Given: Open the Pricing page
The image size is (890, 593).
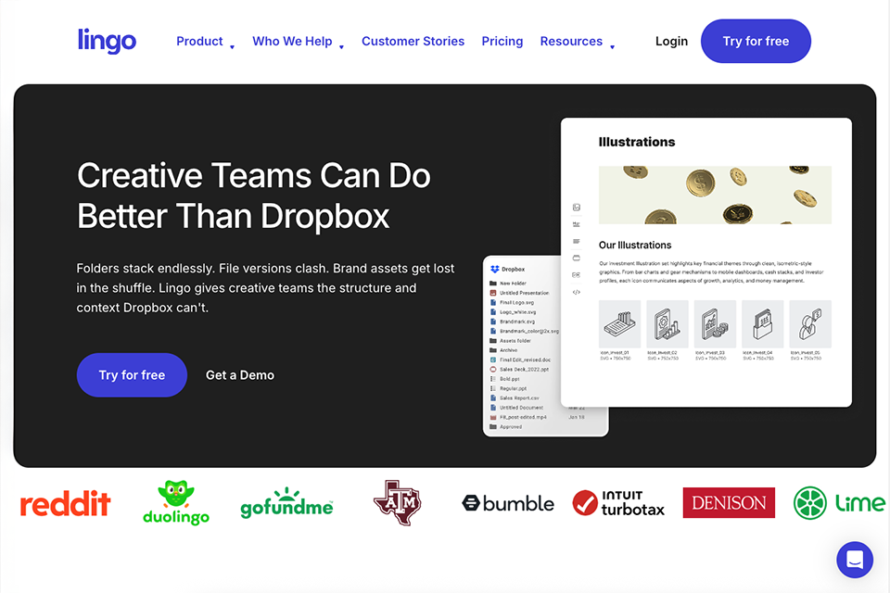Looking at the screenshot, I should [x=502, y=42].
